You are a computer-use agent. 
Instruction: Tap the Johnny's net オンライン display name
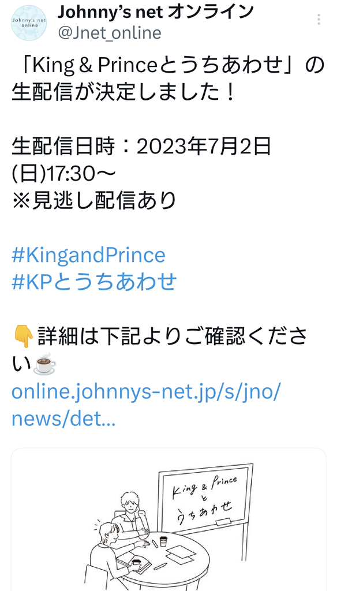coord(155,13)
